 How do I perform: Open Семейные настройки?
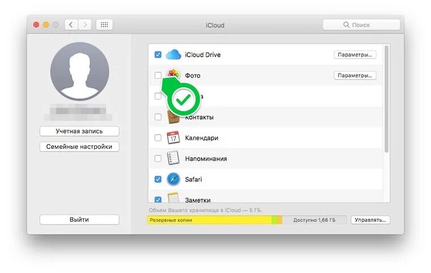(79, 146)
